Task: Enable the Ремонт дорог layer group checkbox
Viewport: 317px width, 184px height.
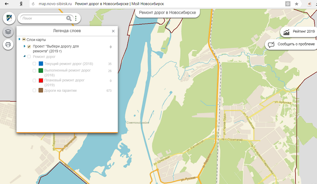Action: [29, 57]
